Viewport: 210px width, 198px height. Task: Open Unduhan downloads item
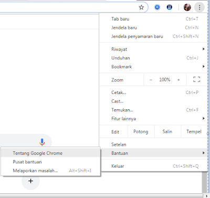[153, 58]
